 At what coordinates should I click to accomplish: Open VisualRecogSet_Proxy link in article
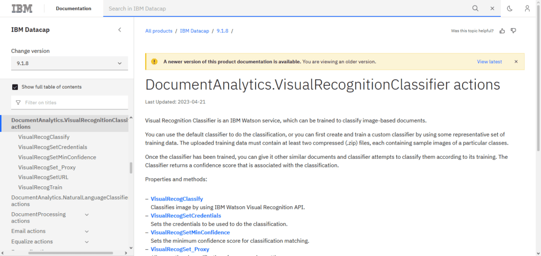click(180, 249)
